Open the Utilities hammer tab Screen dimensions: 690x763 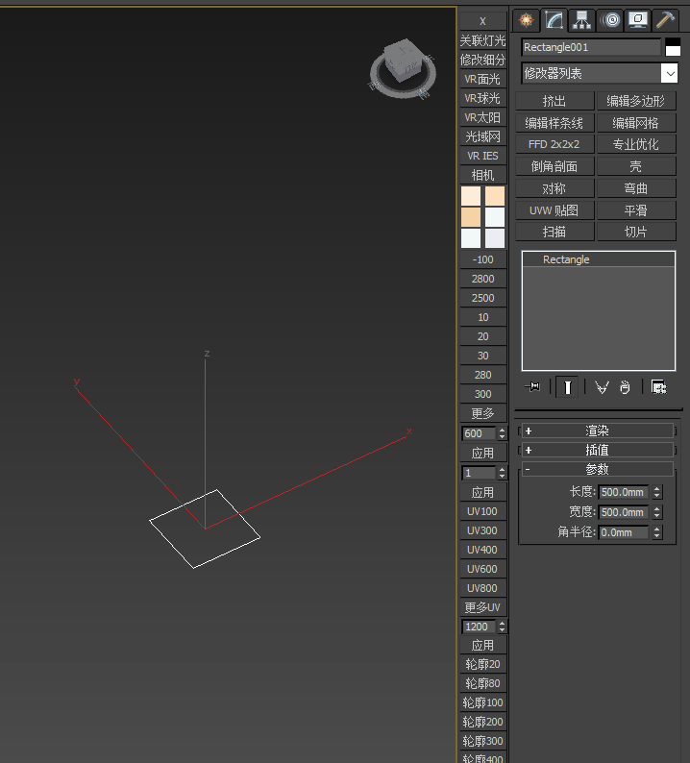(x=665, y=20)
